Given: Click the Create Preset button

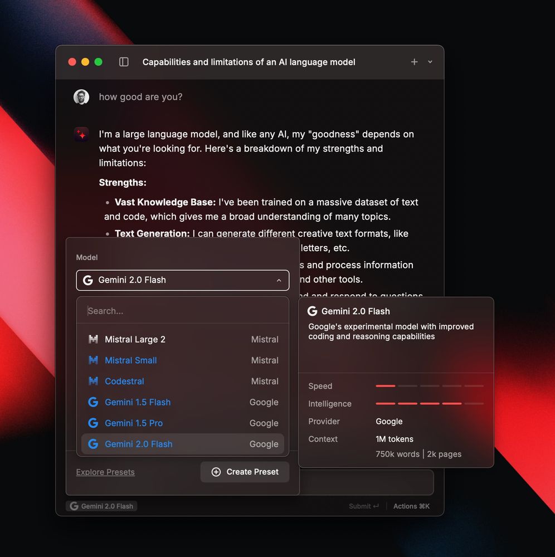Looking at the screenshot, I should point(245,472).
